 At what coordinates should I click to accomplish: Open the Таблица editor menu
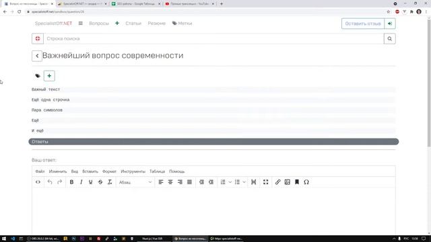[157, 171]
